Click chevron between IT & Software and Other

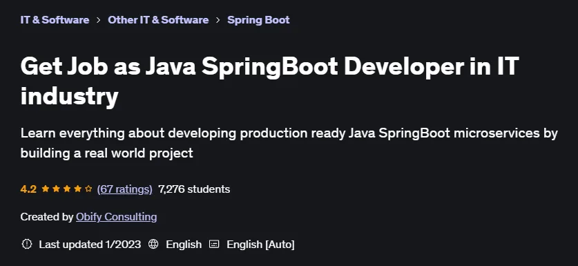(99, 20)
